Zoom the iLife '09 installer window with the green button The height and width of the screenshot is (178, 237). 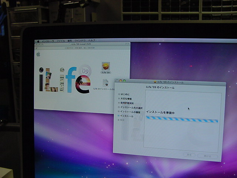click(124, 80)
